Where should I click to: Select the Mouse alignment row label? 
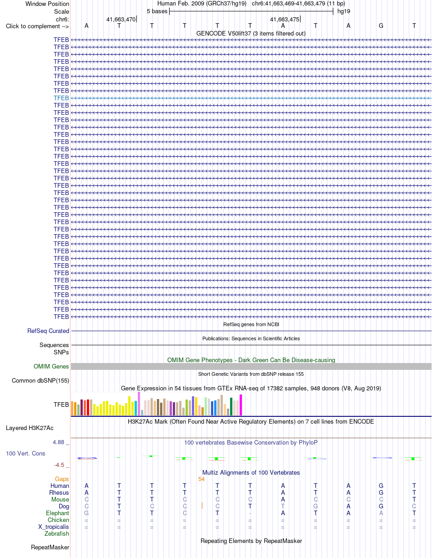pyautogui.click(x=60, y=500)
